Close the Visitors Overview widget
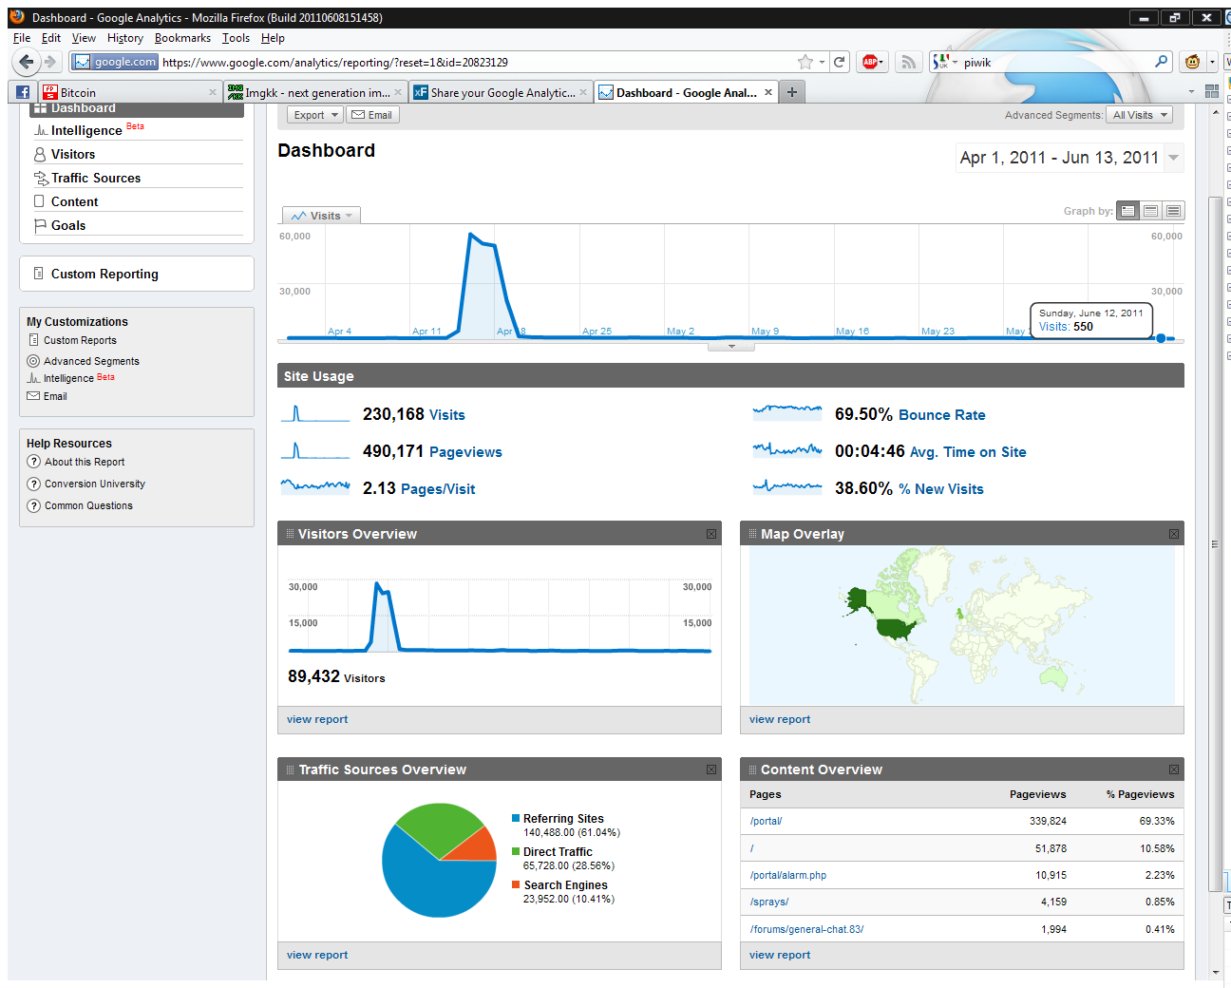Screen dimensions: 1231x988 [711, 534]
